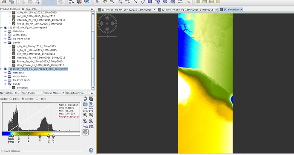Save colour palette to file icon

coord(91,104)
